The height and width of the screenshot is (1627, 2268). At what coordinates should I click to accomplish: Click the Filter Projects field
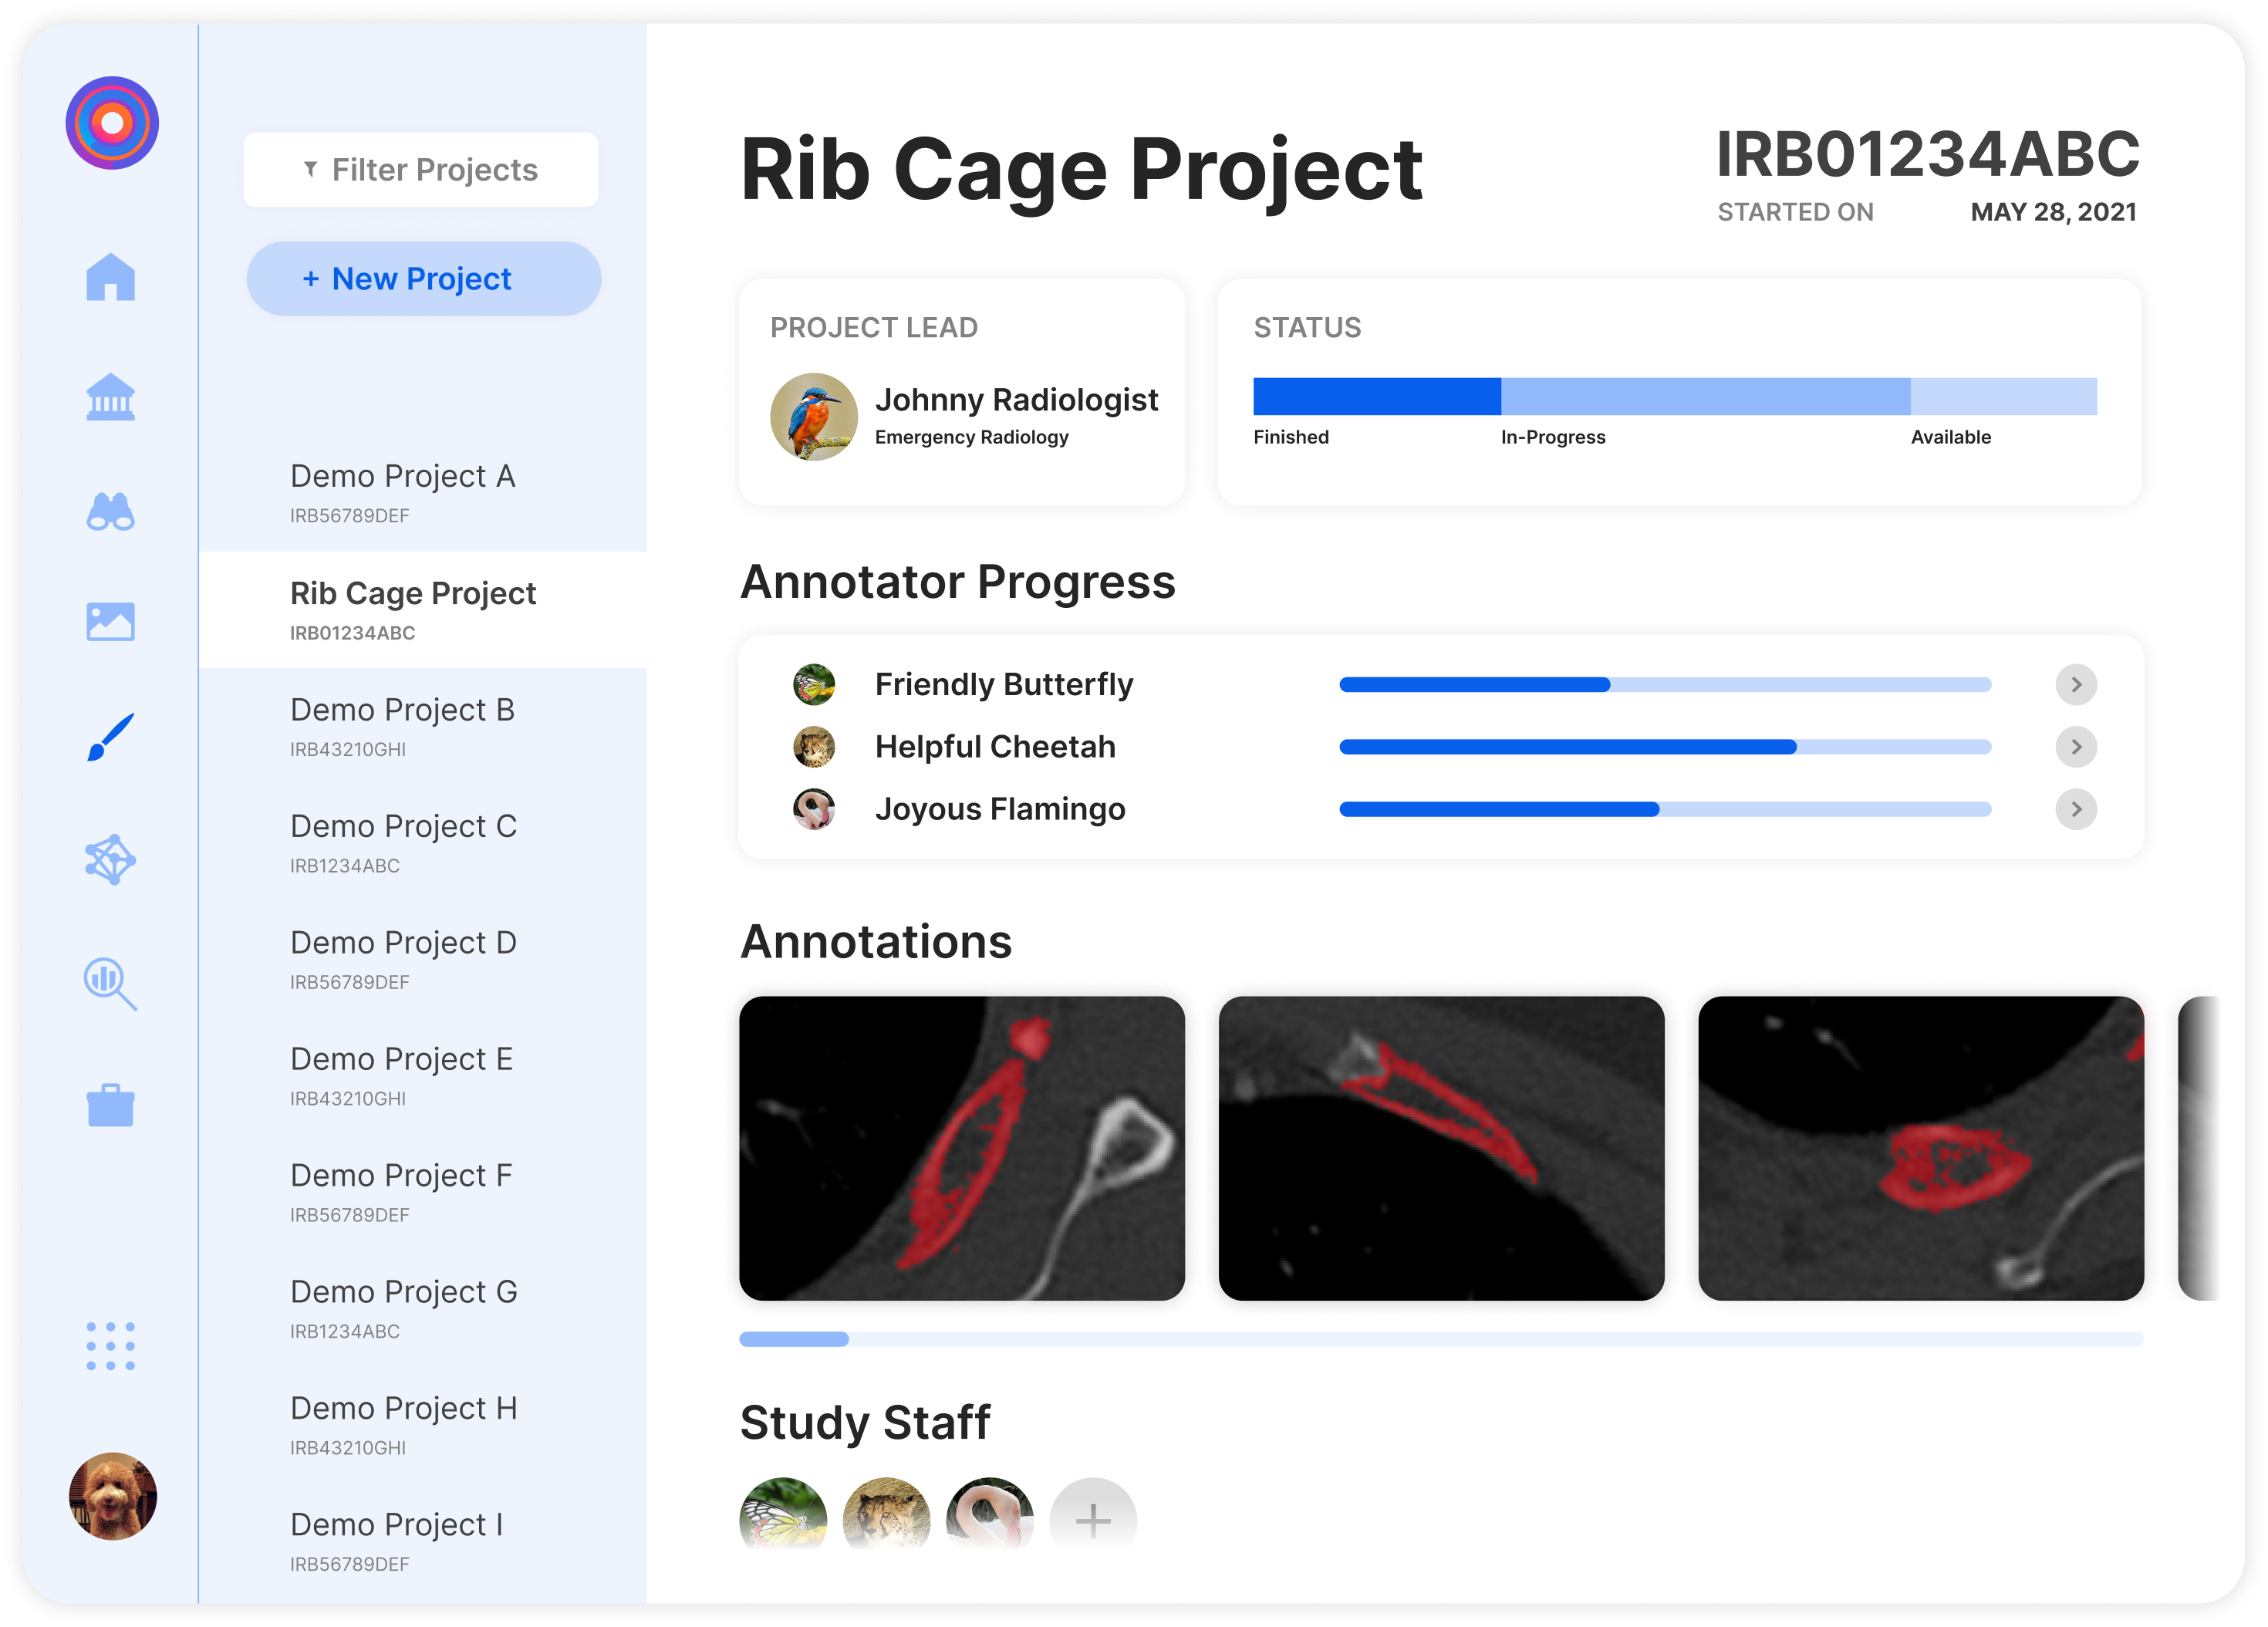click(421, 170)
